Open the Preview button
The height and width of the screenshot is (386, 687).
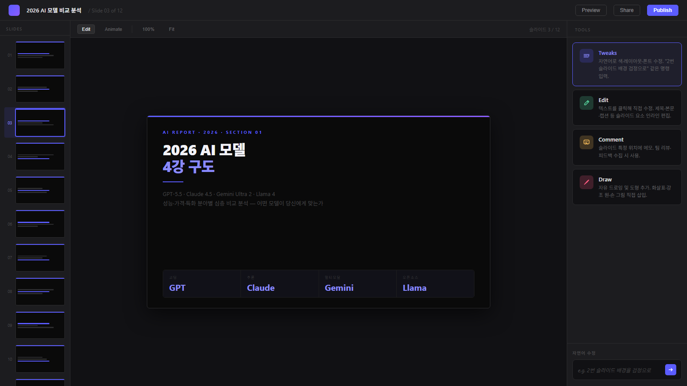point(591,10)
